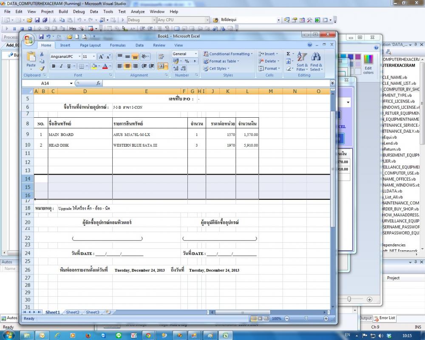
Task: Open the Cell Styles dropdown
Action: (216, 68)
